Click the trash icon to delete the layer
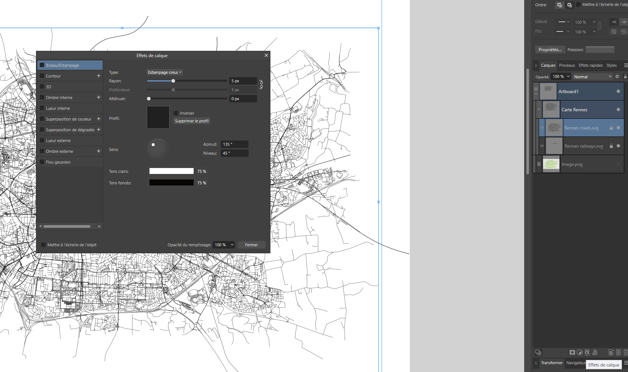 (625, 352)
